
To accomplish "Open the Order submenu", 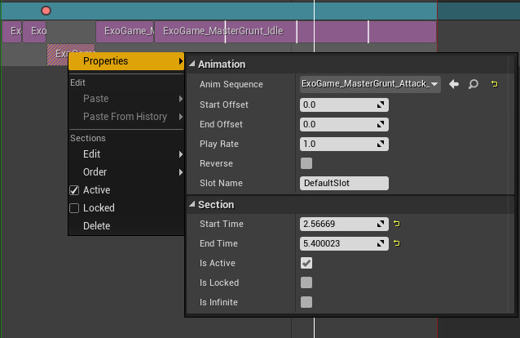I will pyautogui.click(x=126, y=172).
